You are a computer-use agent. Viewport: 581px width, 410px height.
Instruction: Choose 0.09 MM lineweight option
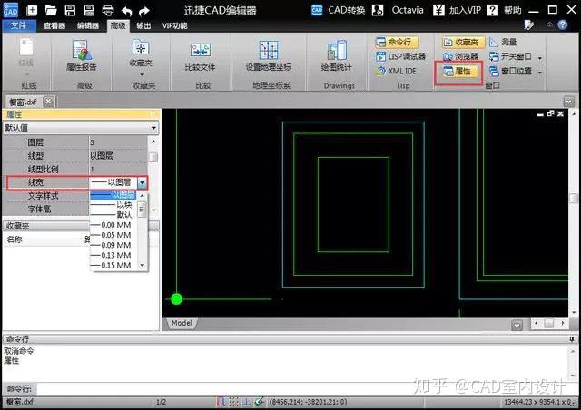113,245
